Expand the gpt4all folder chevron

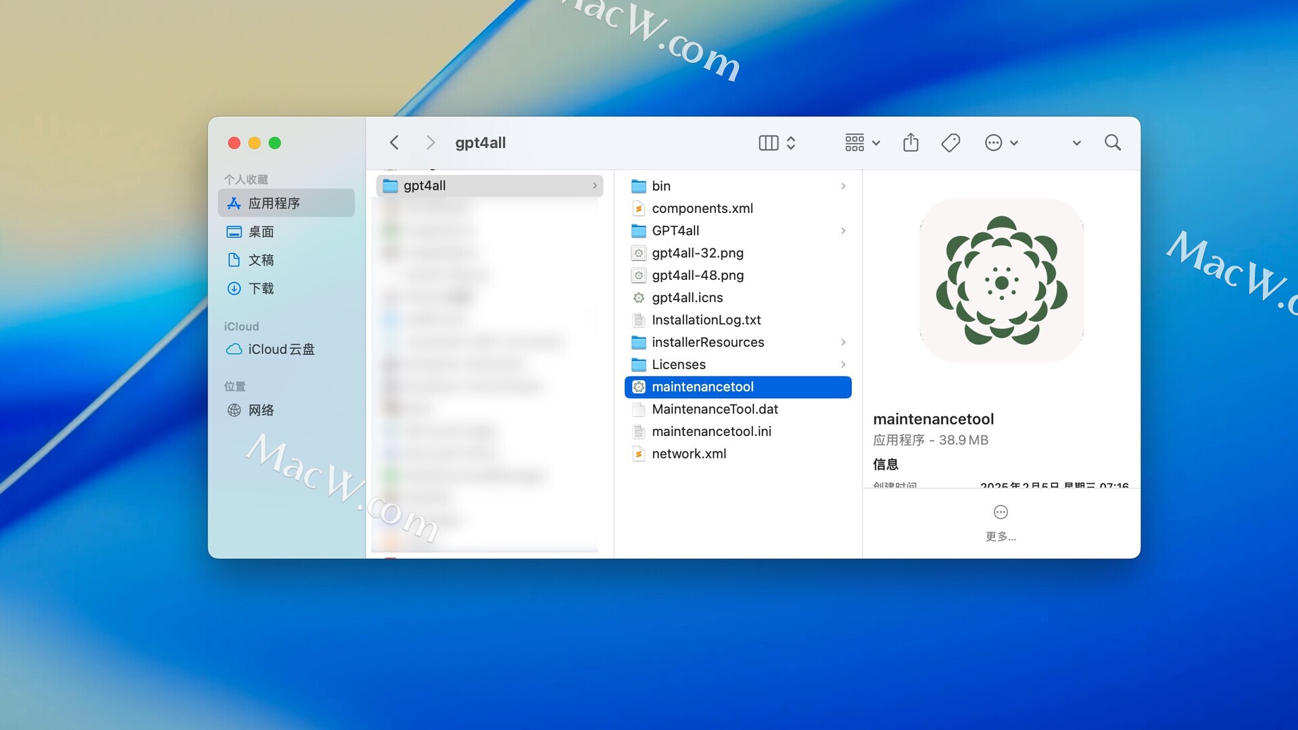[x=595, y=185]
